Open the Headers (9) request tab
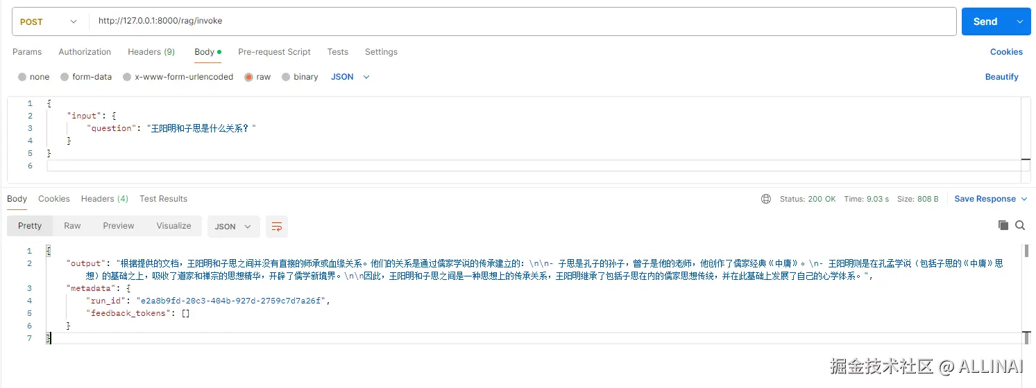Screen dimensions: 1036x388 [151, 52]
